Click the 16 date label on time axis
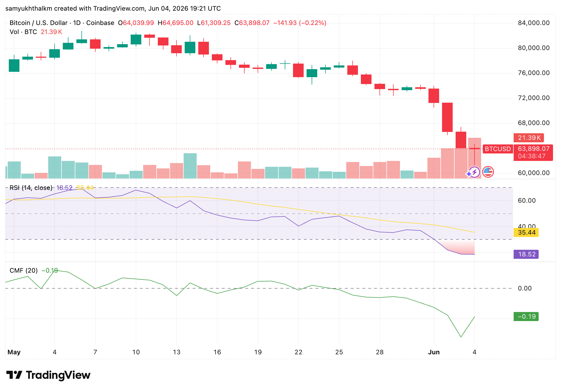This screenshot has height=391, width=561. point(217,352)
